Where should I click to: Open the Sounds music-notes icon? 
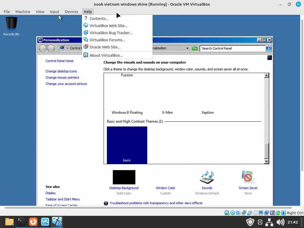[x=207, y=177]
